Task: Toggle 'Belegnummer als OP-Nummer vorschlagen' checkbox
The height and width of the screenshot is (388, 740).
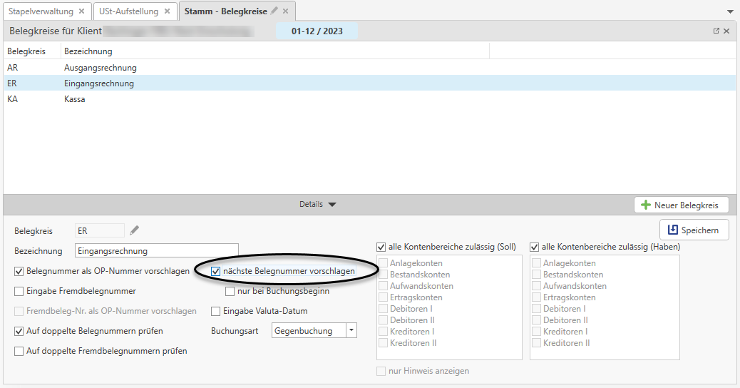Action: pos(19,271)
